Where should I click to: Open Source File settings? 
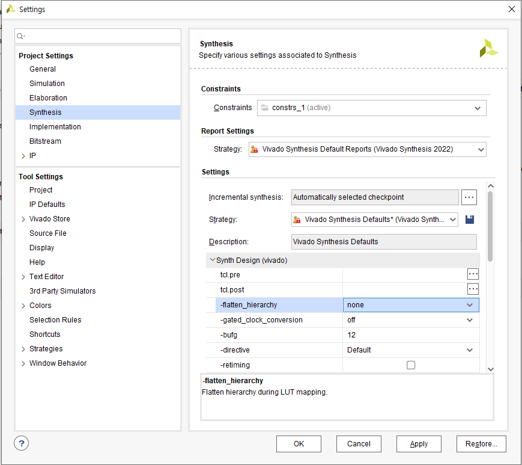48,233
